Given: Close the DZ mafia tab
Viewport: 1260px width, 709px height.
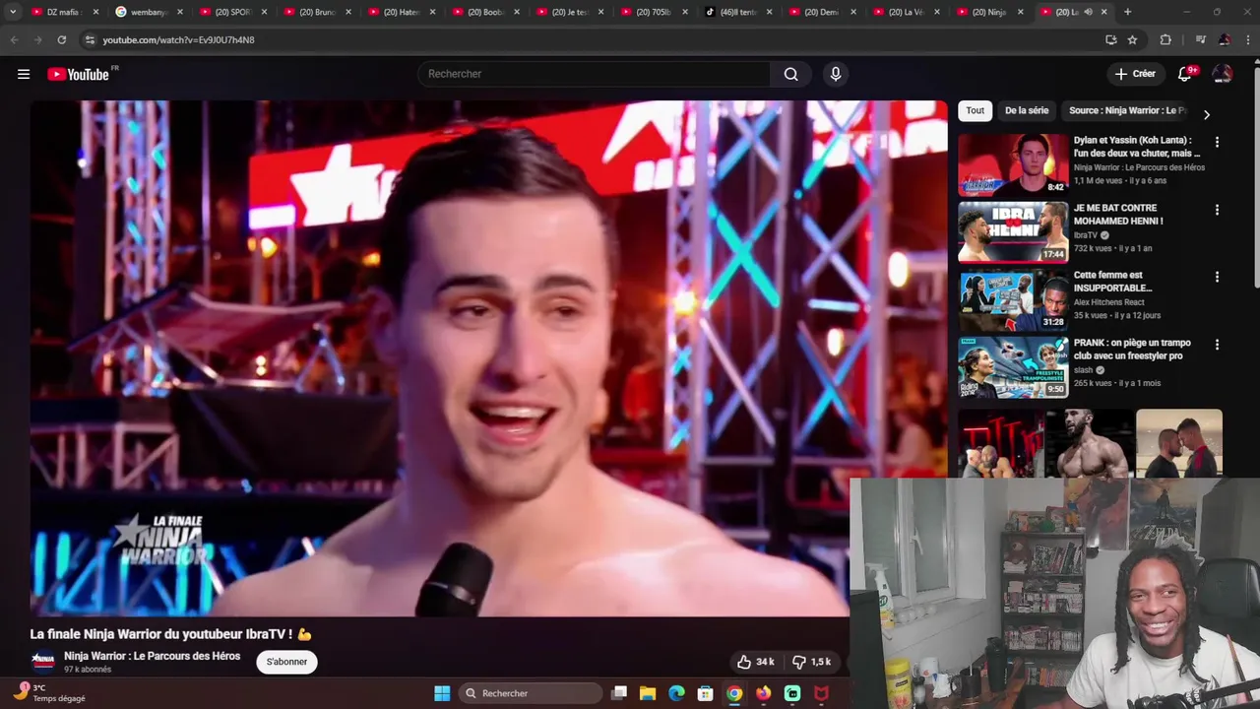Looking at the screenshot, I should 95,12.
